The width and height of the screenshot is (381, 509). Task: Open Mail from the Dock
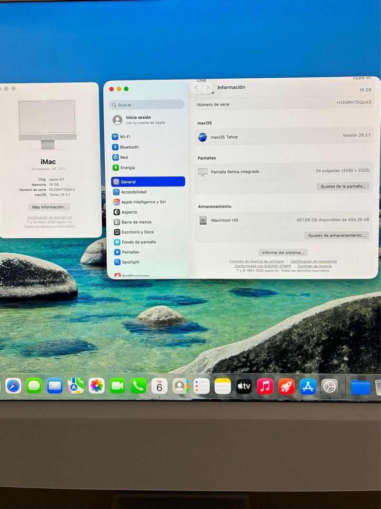[55, 386]
